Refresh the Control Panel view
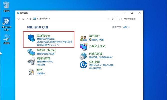Viewport: 167px width, 100px height. pyautogui.click(x=113, y=19)
